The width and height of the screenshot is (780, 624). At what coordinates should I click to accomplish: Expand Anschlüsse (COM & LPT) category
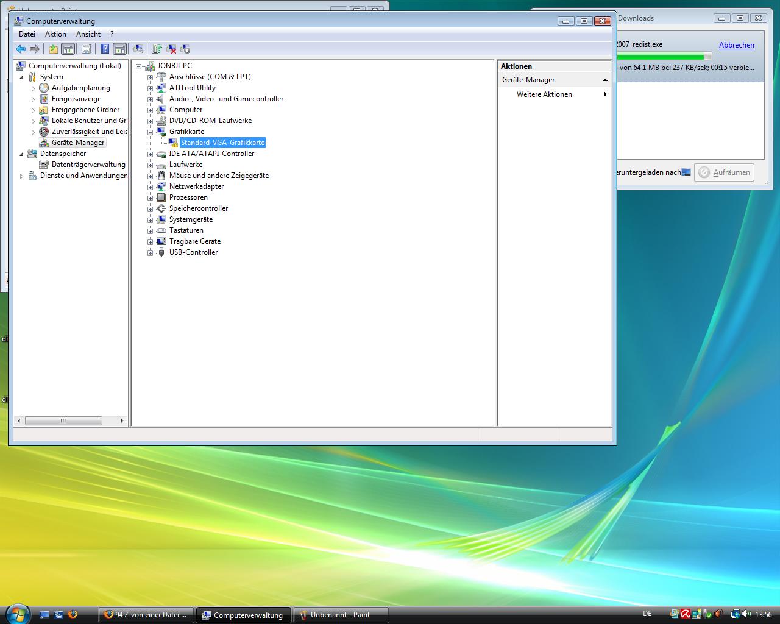pos(150,77)
